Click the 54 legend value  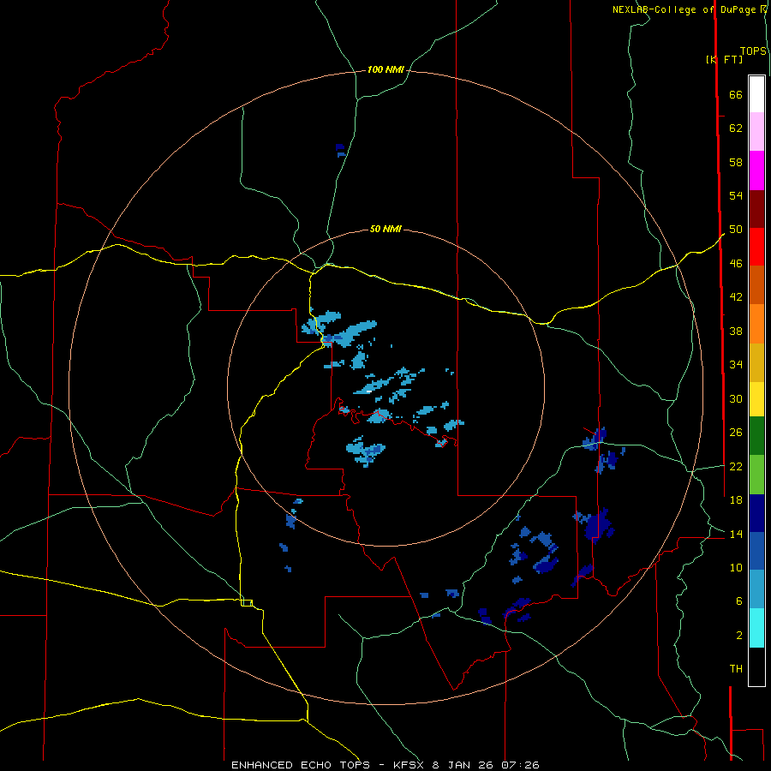click(736, 195)
